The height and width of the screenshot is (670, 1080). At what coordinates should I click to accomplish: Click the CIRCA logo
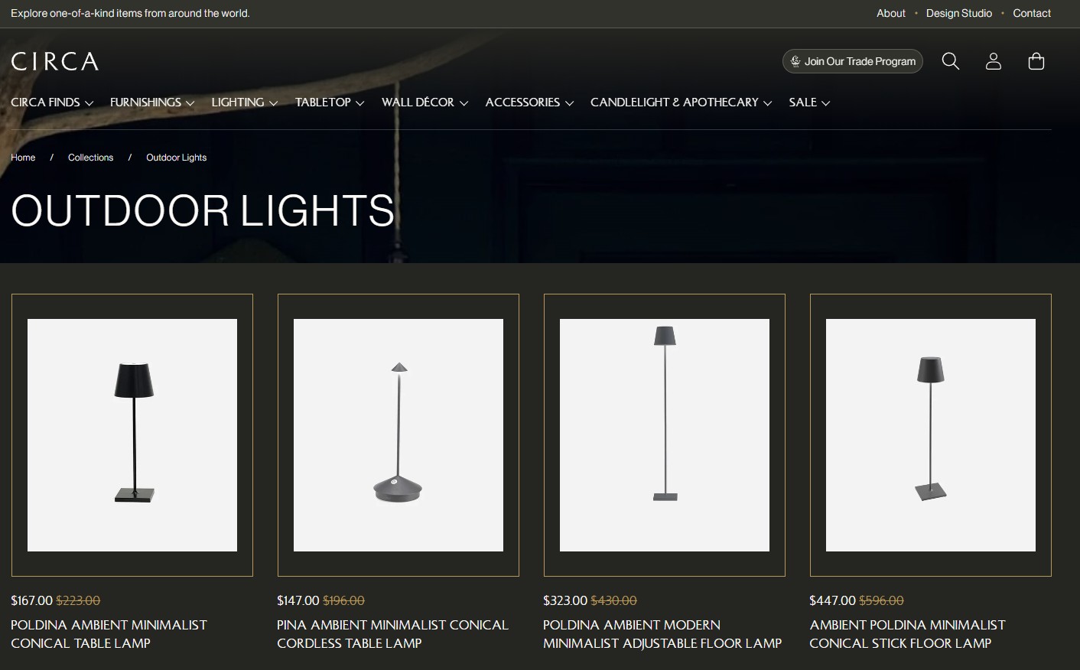pos(55,61)
